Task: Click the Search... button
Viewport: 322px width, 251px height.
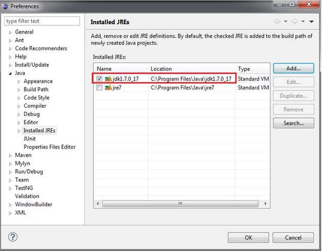Action: 294,123
